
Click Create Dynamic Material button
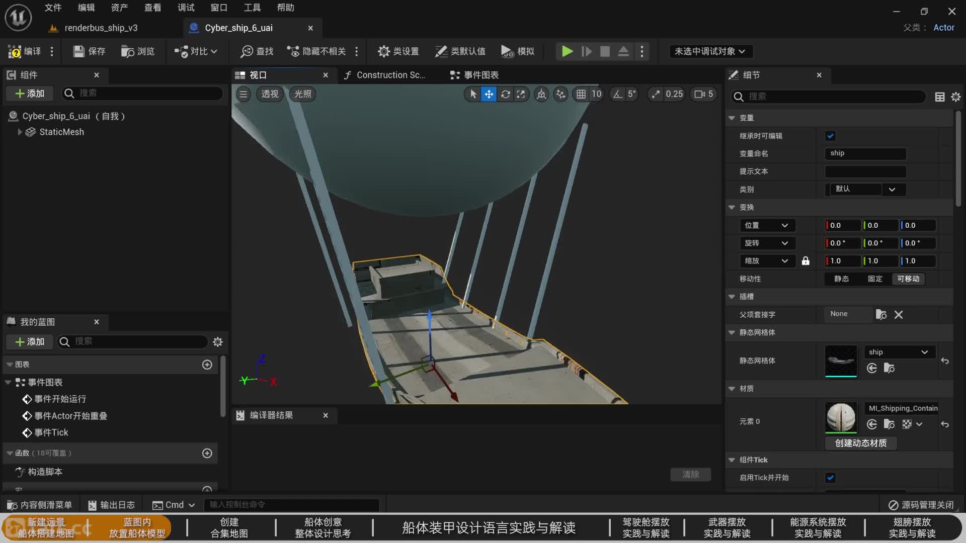coord(861,443)
